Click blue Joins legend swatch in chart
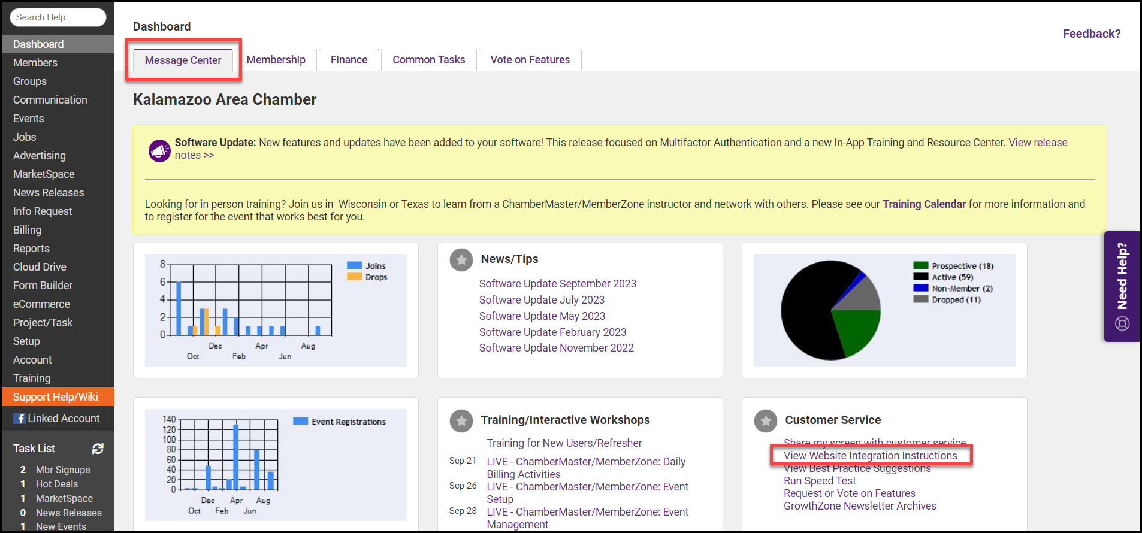 coord(354,265)
